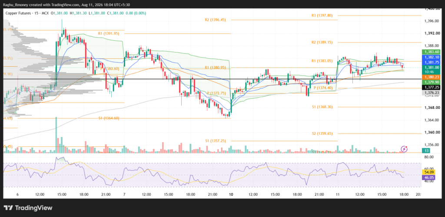Click the R1 (1380.95) pivot label
The image size is (445, 217).
(x=215, y=68)
